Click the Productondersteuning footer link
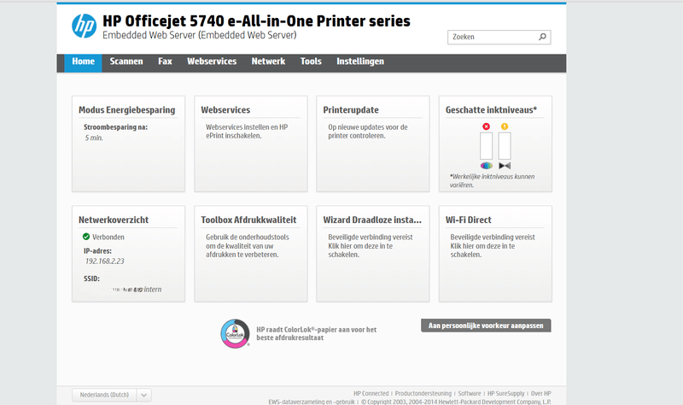Screen dimensions: 683x405 [423, 393]
